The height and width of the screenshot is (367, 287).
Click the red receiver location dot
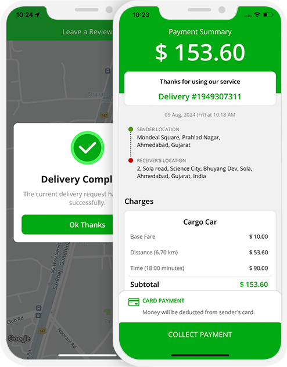pos(131,160)
